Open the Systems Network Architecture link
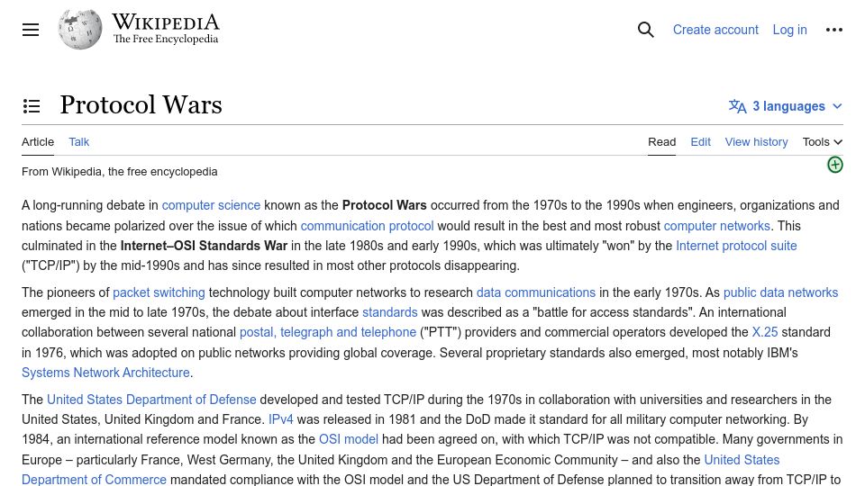The image size is (865, 486). click(x=105, y=373)
